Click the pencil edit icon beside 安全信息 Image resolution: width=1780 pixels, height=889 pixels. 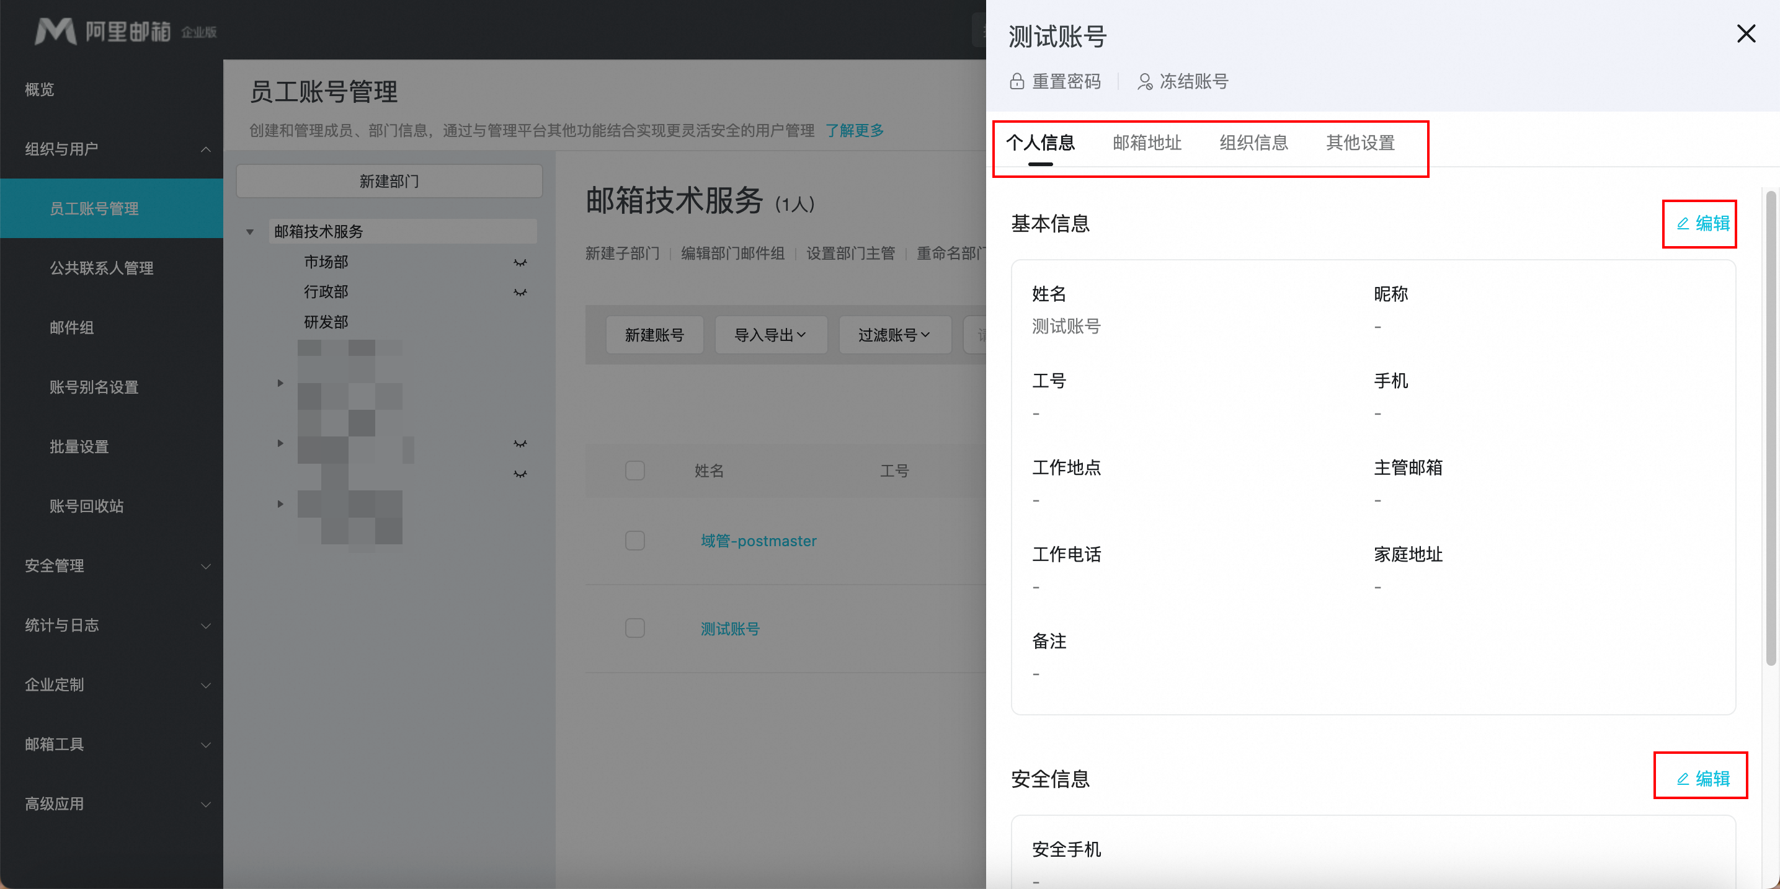coord(1683,779)
